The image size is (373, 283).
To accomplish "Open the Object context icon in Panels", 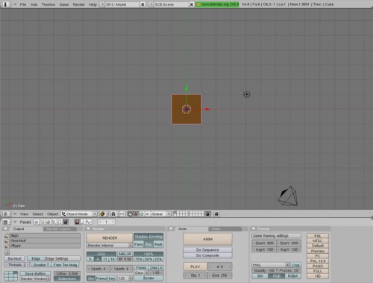I will coord(54,222).
